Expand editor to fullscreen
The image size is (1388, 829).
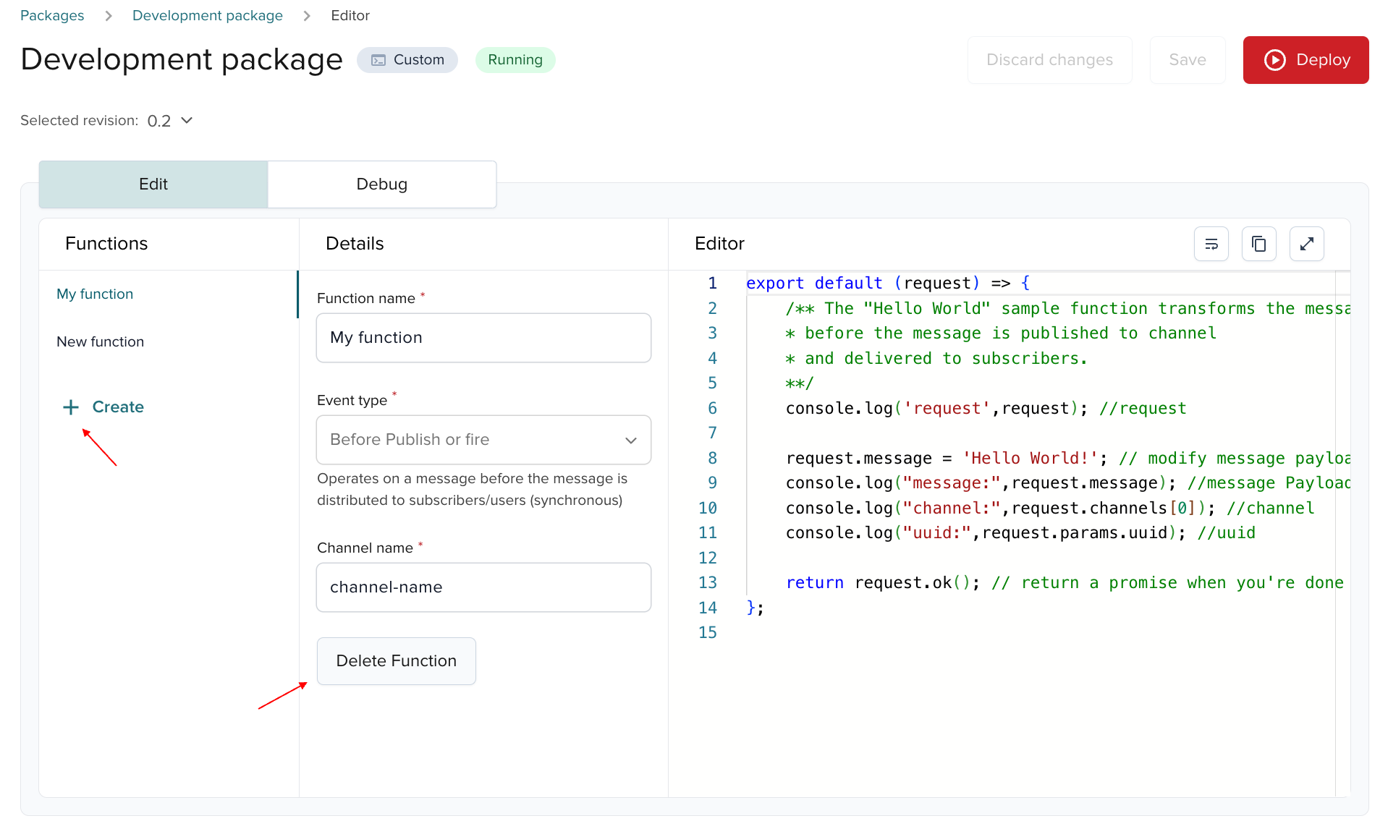[1306, 244]
